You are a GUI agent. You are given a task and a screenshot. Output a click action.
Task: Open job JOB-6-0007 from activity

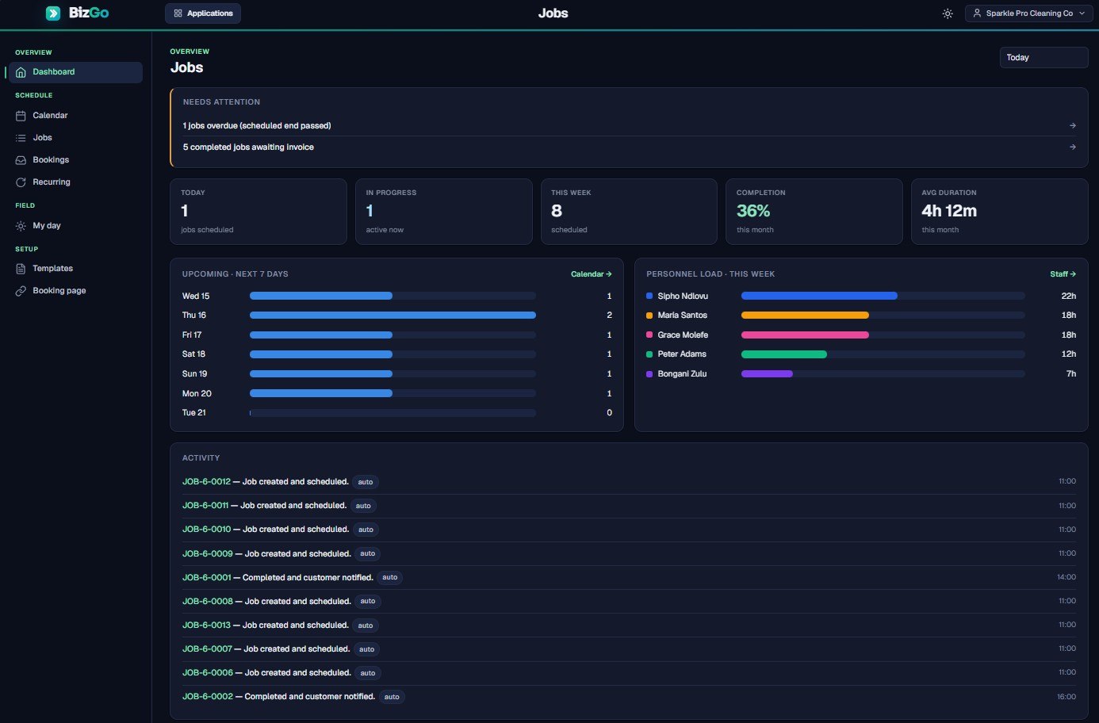pos(207,648)
